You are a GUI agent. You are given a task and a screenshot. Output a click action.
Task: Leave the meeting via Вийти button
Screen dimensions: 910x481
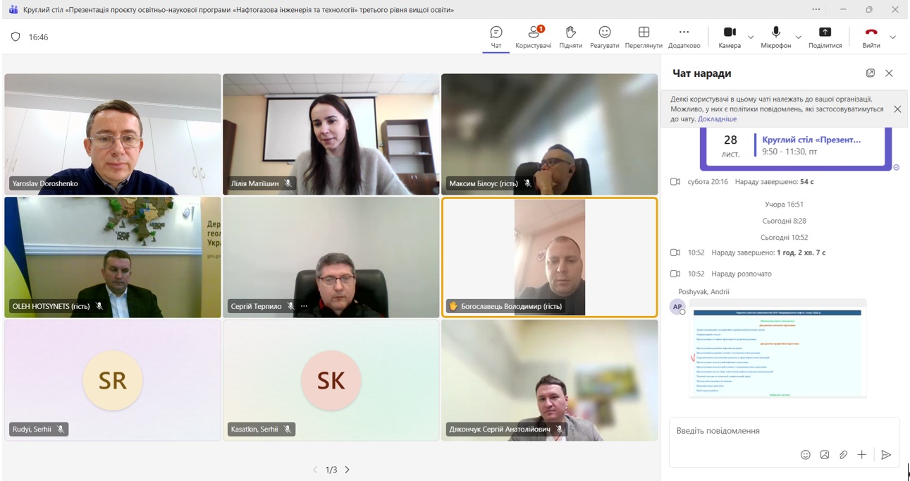pos(871,33)
